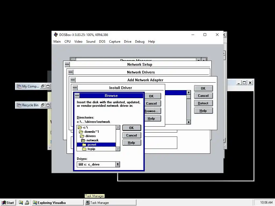Open the Video menu

click(x=78, y=42)
